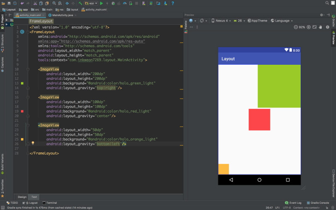
Task: Click the pan hand tool in Preview
Action: point(320,27)
